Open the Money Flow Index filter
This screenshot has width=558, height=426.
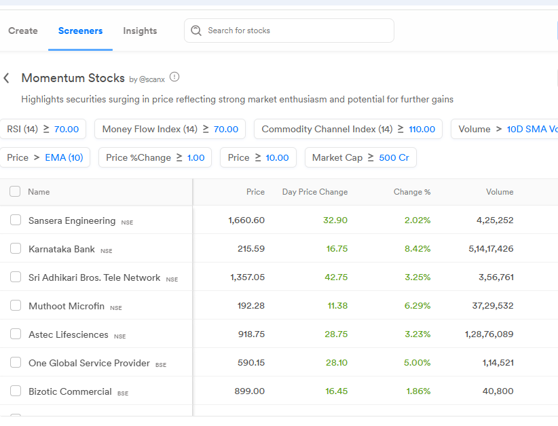click(x=170, y=129)
